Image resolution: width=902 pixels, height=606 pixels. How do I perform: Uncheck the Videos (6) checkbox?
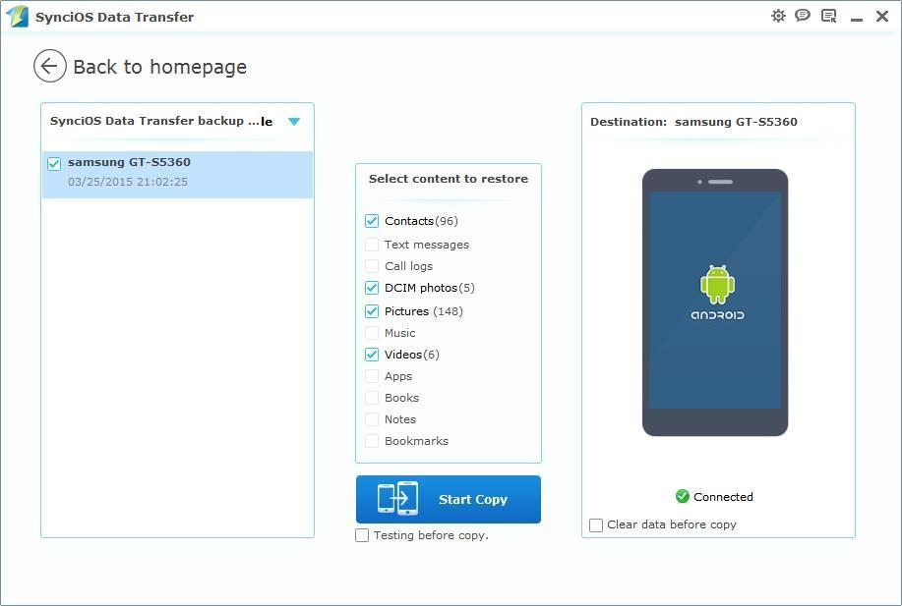click(x=372, y=355)
